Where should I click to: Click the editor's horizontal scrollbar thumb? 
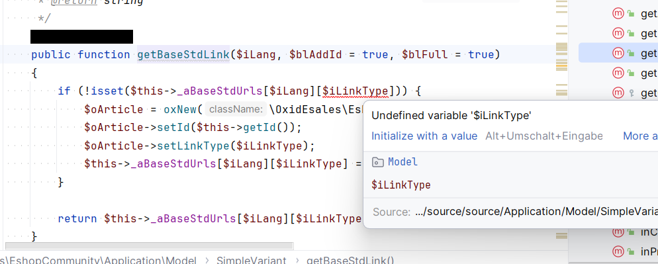coord(150,246)
